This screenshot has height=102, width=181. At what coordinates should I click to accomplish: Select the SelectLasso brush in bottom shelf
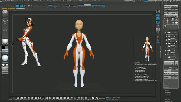(14, 98)
